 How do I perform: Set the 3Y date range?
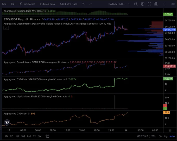40,136
